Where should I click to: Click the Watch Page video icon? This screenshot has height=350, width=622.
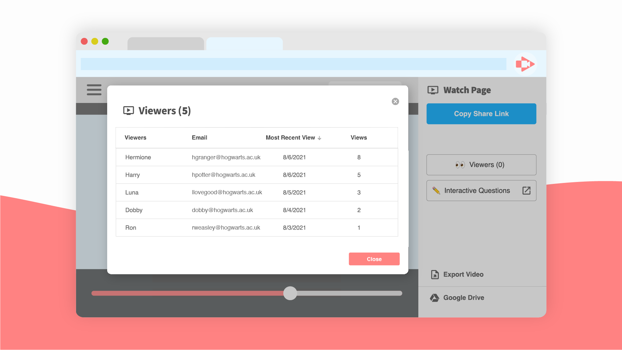pos(433,90)
